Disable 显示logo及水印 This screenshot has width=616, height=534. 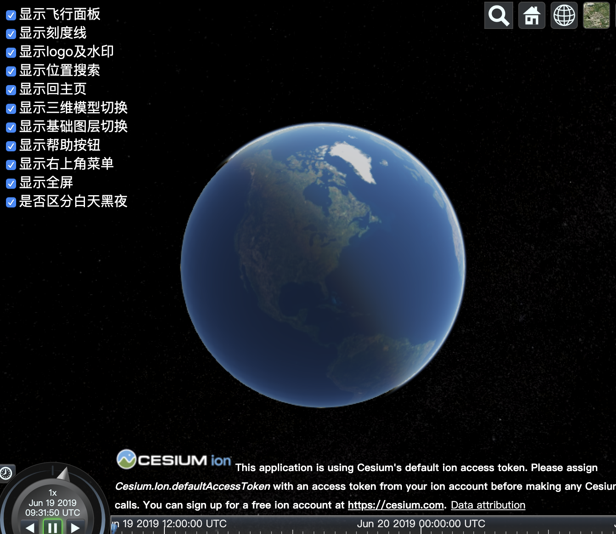tap(10, 52)
